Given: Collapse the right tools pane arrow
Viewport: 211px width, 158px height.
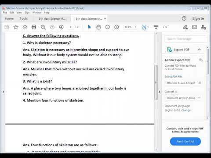Looking at the screenshot, I should click(x=160, y=92).
